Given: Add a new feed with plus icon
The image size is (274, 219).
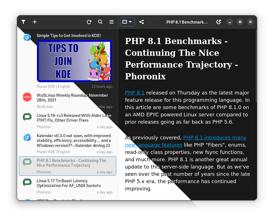Looking at the screenshot, I should click(35, 22).
